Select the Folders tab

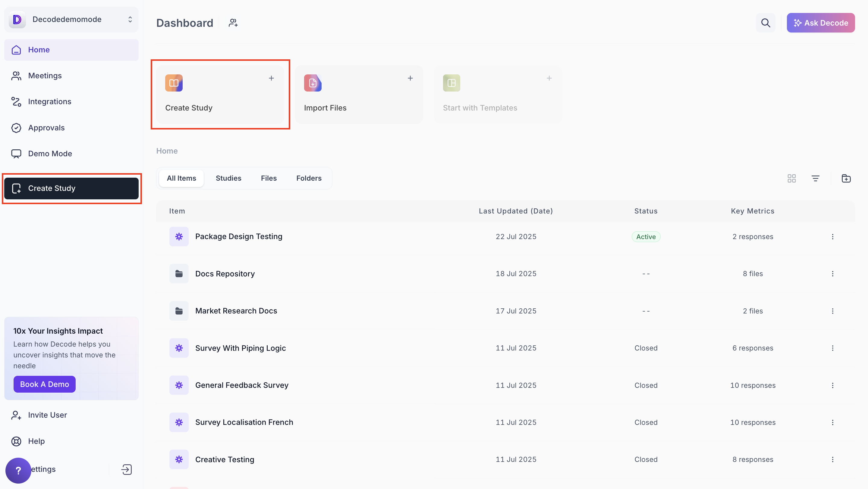309,178
